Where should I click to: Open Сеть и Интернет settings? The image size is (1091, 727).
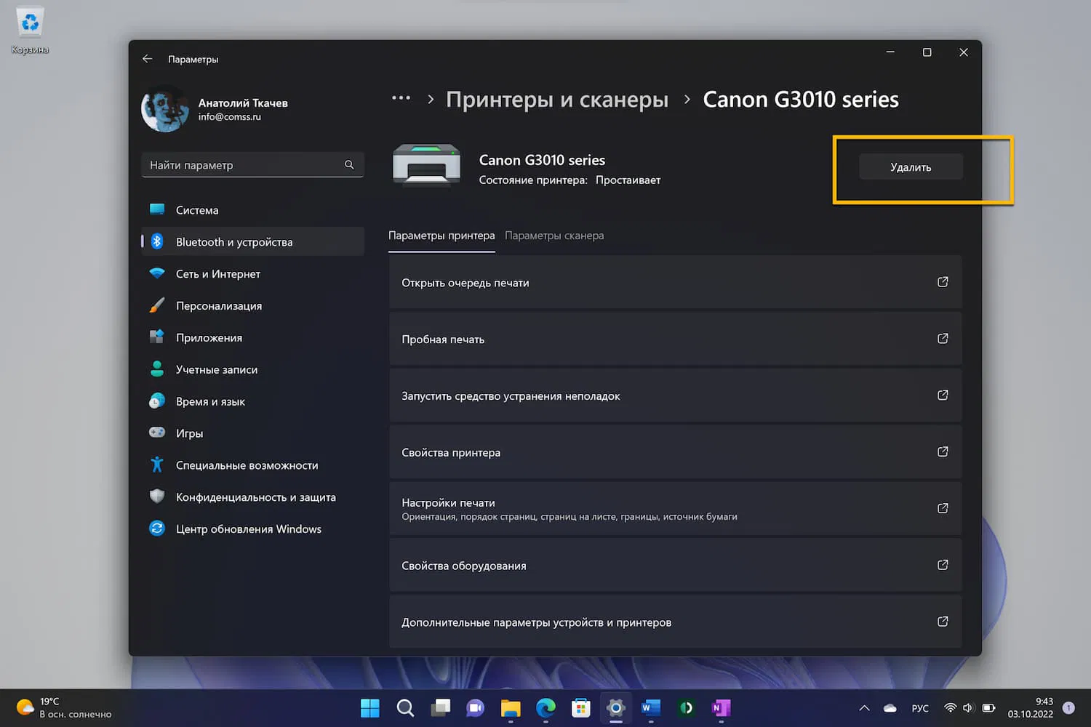252,274
